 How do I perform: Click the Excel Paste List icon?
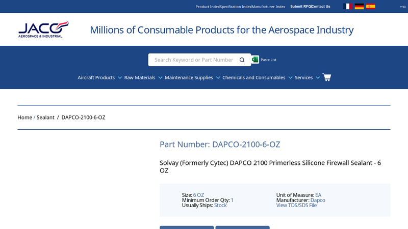(256, 60)
